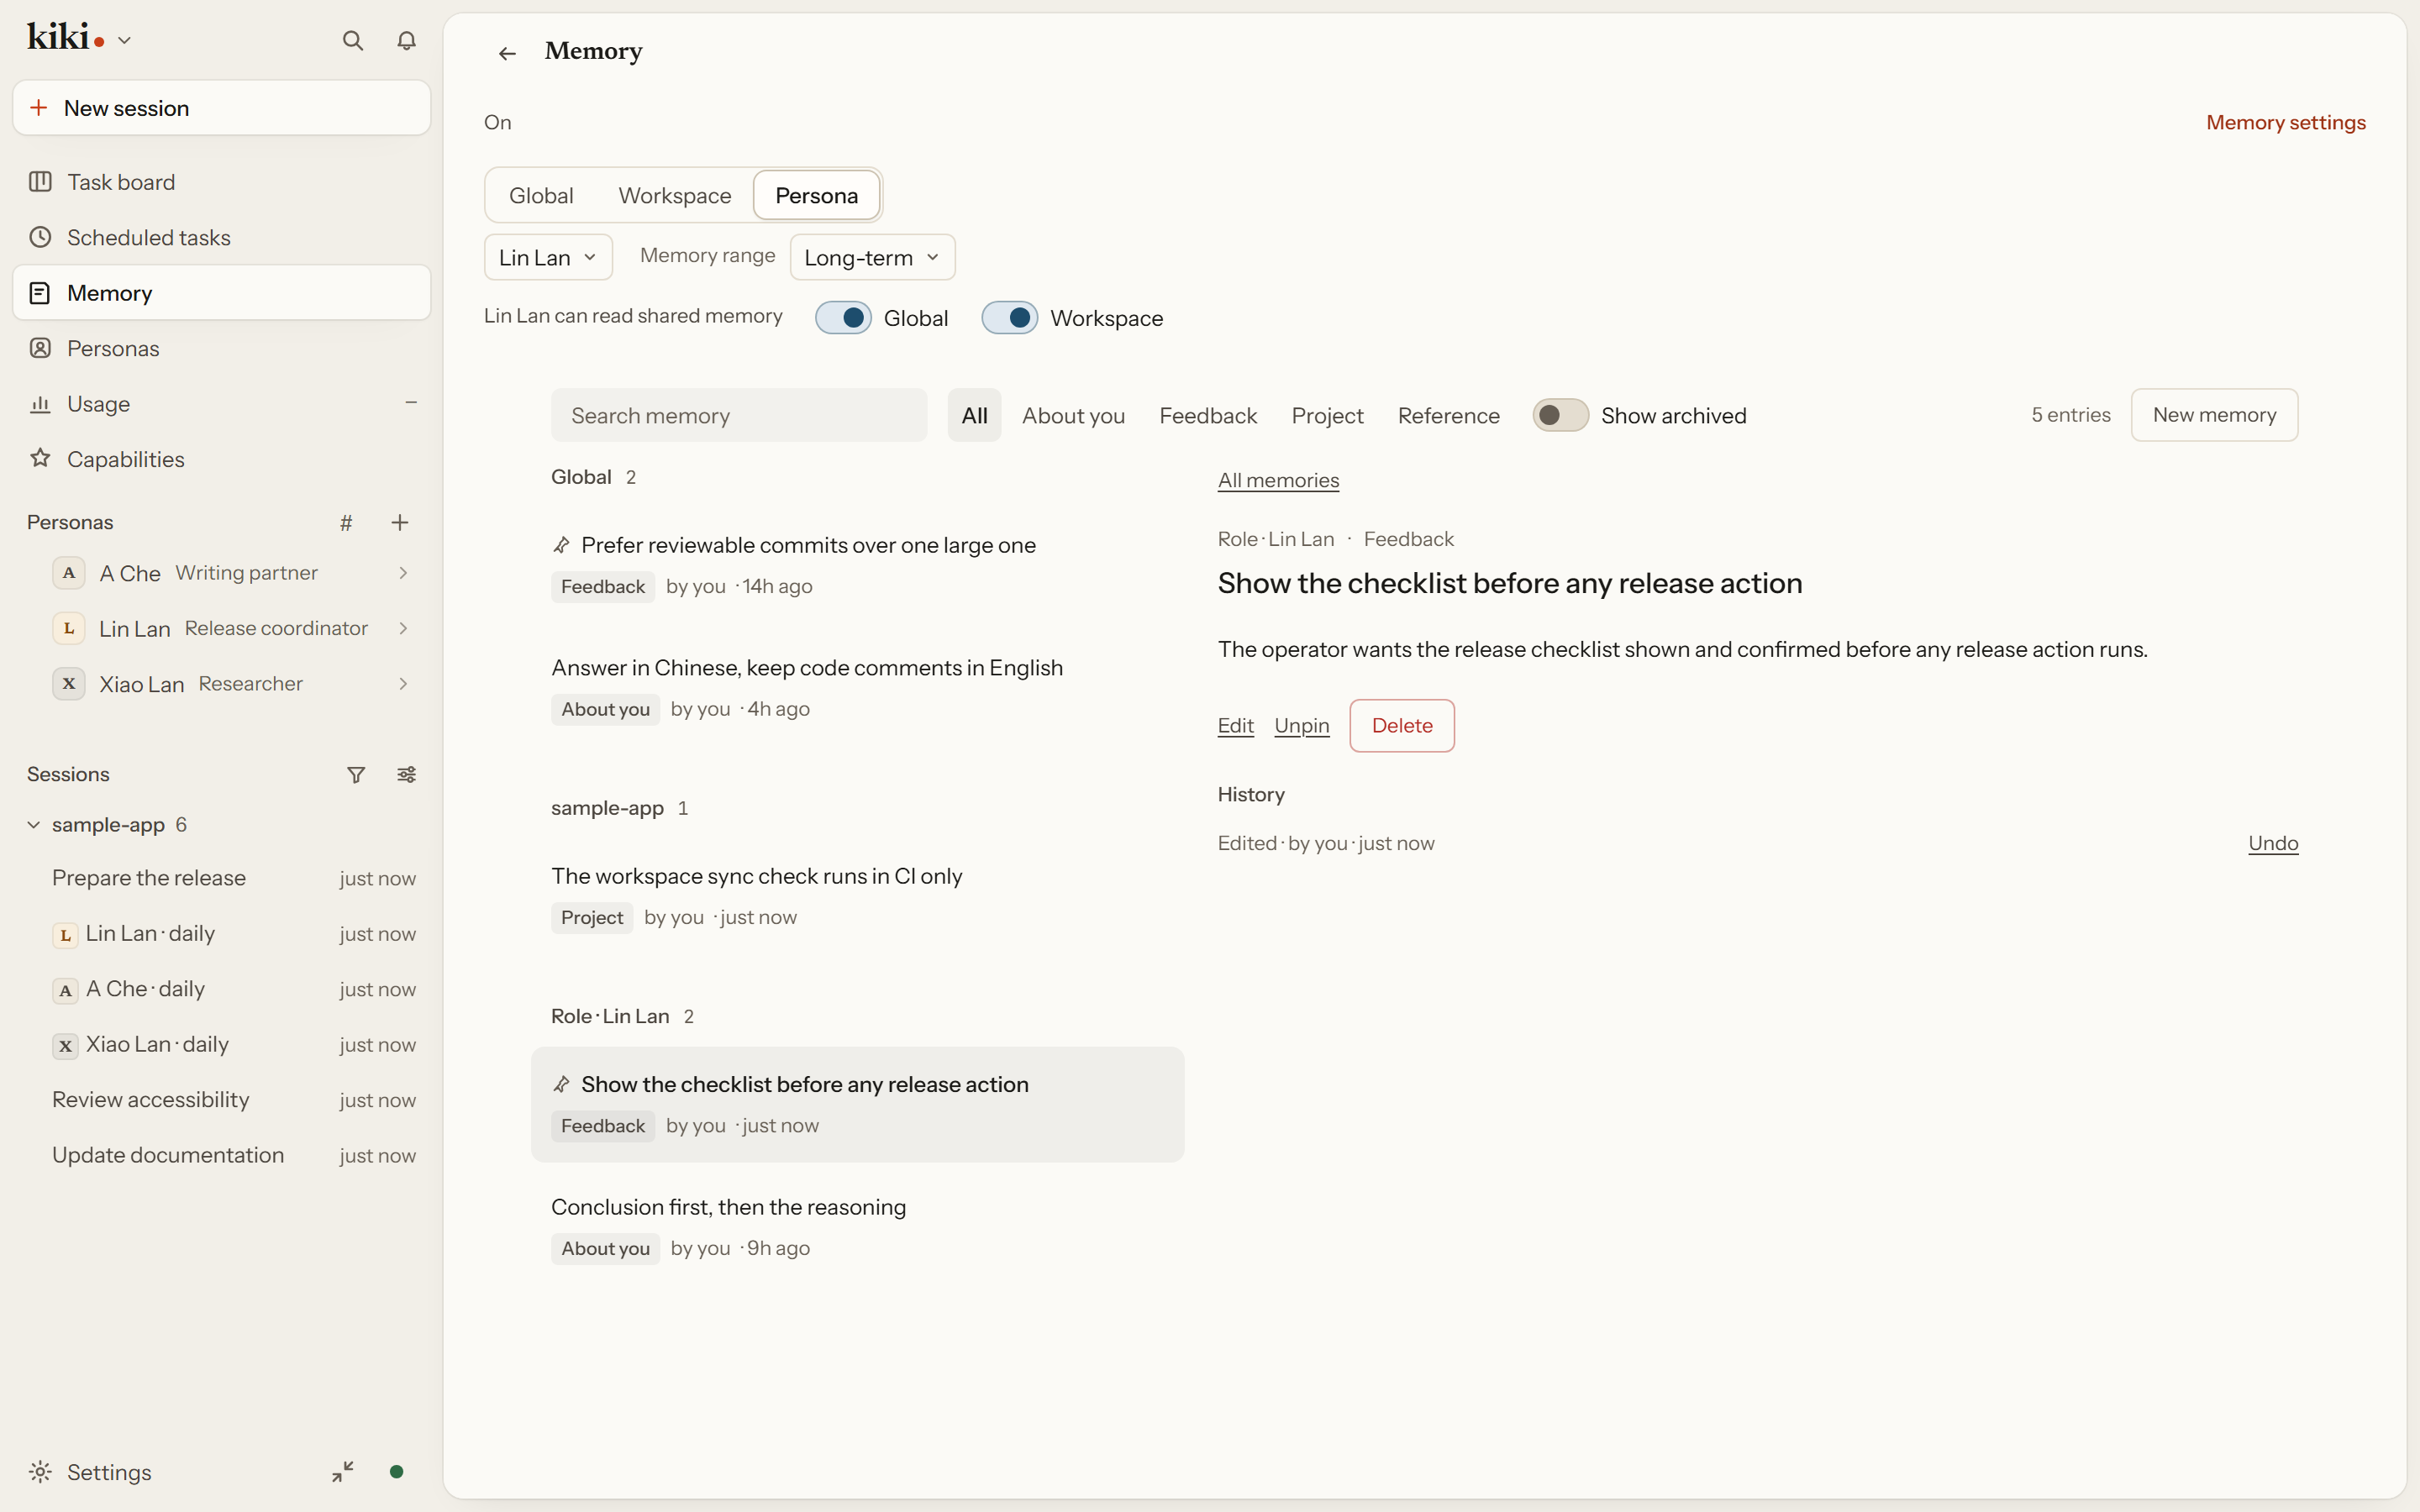Viewport: 2420px width, 1512px height.
Task: Delete the selected memory
Action: (x=1402, y=725)
